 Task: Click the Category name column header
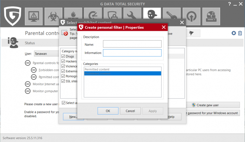coord(69,51)
